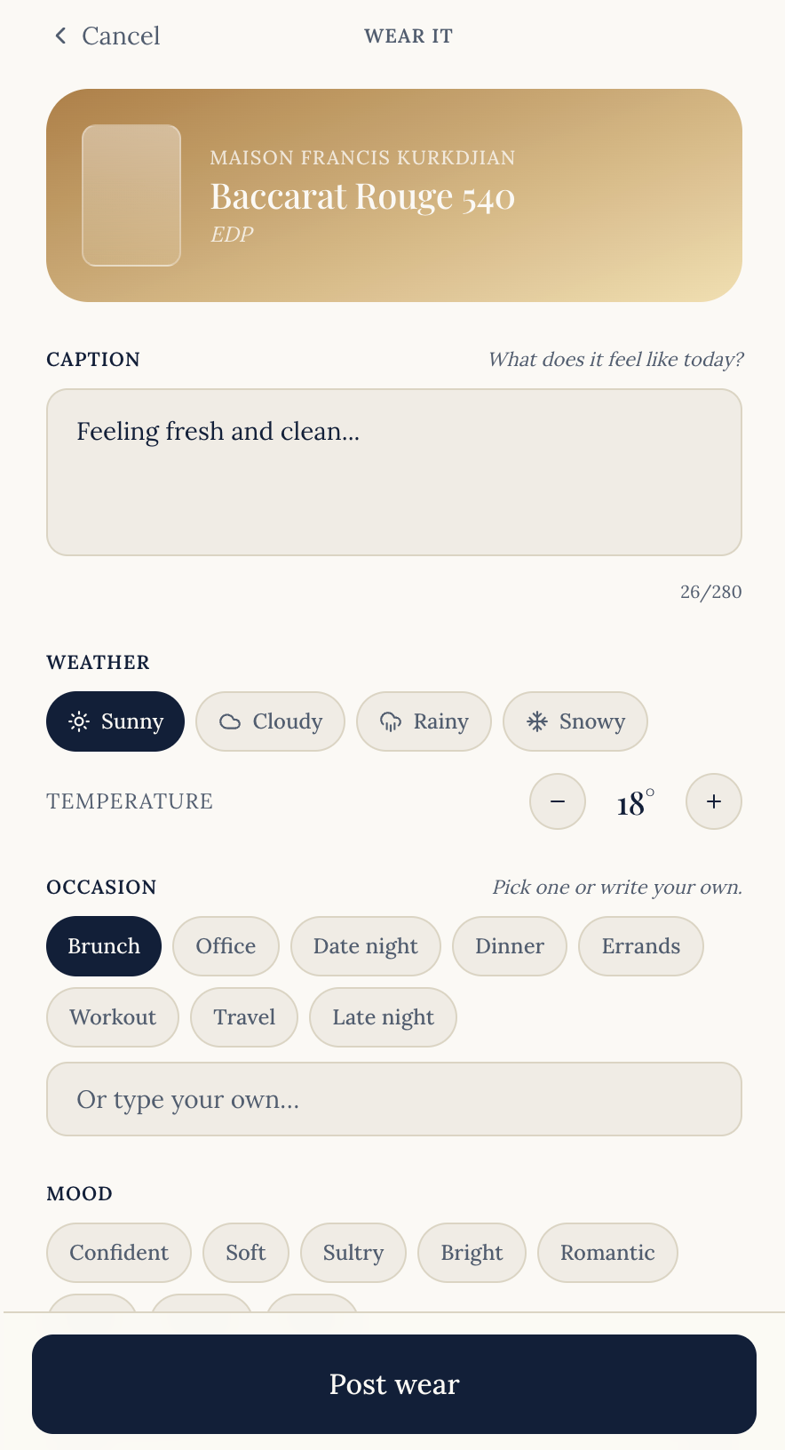785x1450 pixels.
Task: Focus the caption text area
Action: [394, 473]
